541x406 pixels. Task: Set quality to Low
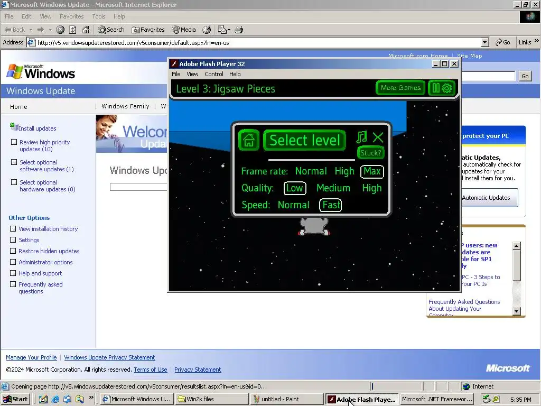pos(295,188)
